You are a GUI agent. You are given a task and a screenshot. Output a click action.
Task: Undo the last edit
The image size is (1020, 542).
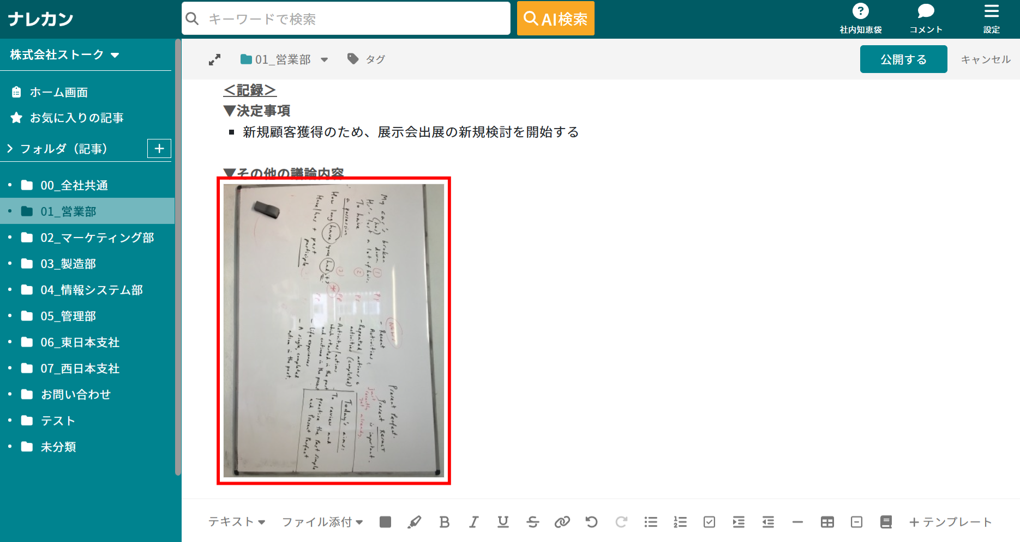pyautogui.click(x=592, y=522)
